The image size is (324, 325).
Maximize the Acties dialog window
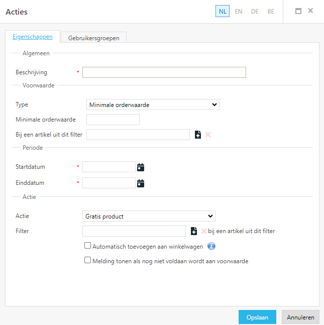coord(298,11)
